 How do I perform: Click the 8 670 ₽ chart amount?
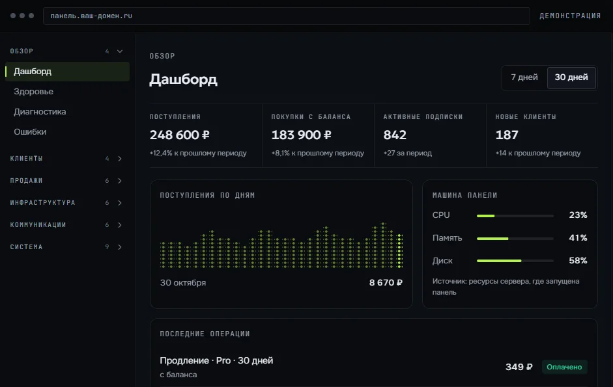pyautogui.click(x=386, y=283)
